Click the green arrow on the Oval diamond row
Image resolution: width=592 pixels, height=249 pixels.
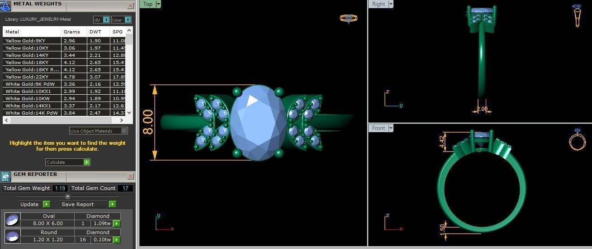pos(116,223)
